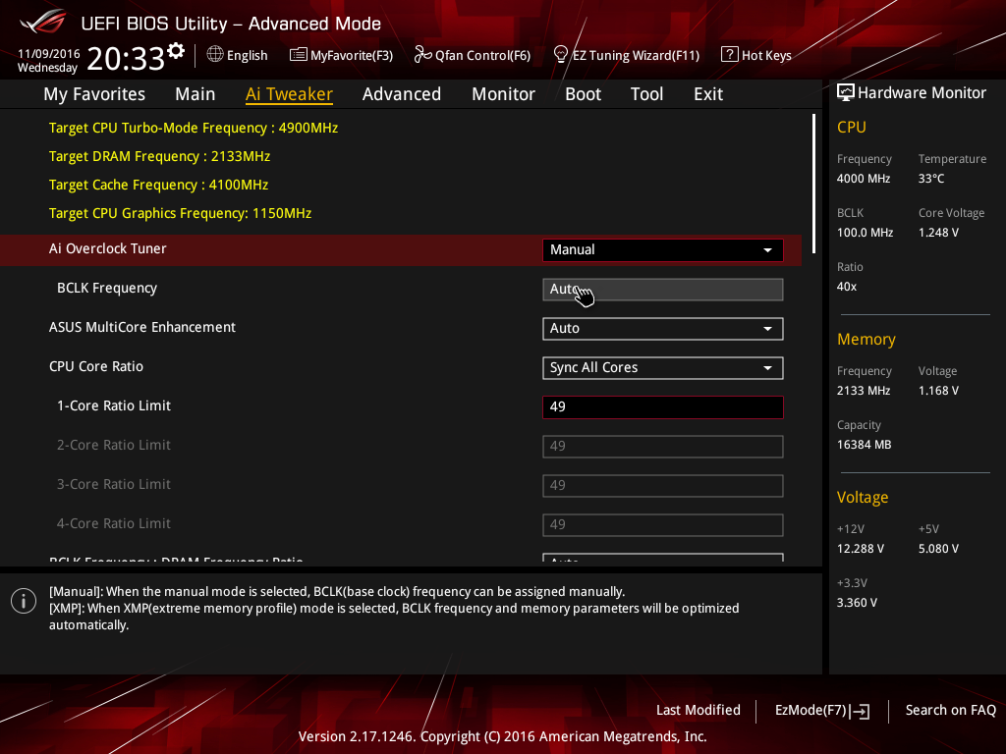Select the Ai Tweaker tab
Image resolution: width=1006 pixels, height=754 pixels.
[289, 94]
